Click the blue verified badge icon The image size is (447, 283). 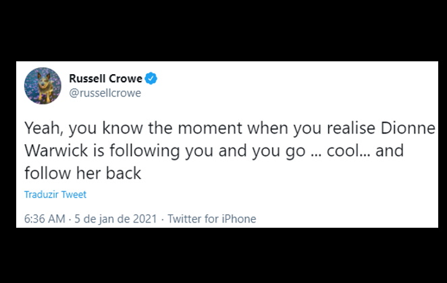152,79
